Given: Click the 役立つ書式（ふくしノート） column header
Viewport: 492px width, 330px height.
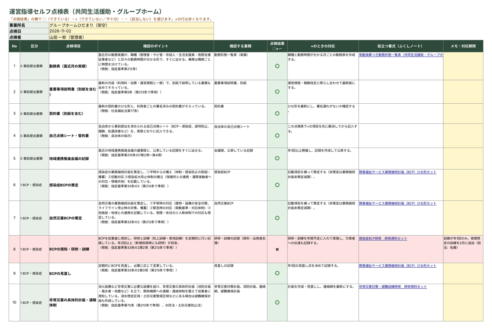Looking at the screenshot, I should (x=401, y=46).
